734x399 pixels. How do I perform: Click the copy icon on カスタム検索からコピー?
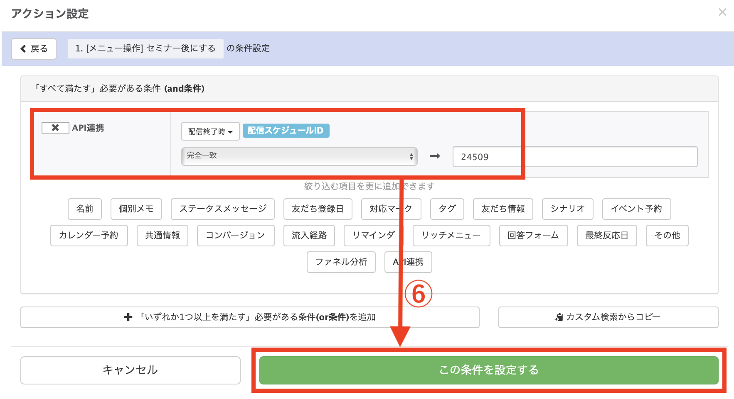pyautogui.click(x=559, y=317)
